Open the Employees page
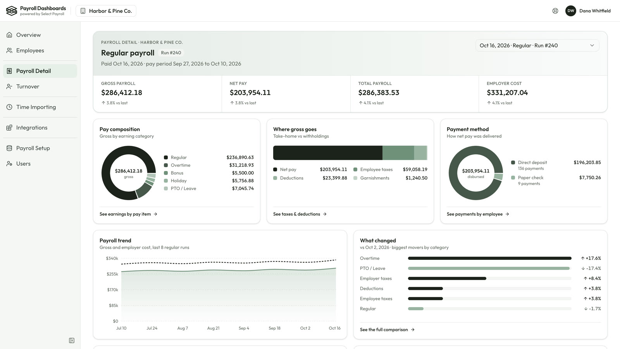 (x=40, y=50)
